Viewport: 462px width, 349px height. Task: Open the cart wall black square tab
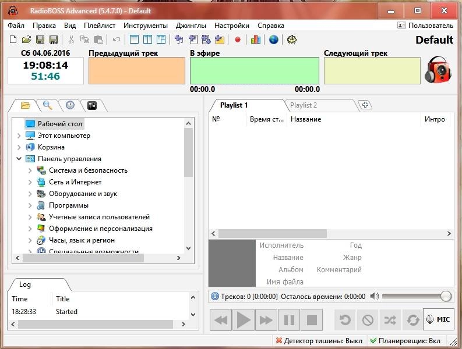[92, 105]
